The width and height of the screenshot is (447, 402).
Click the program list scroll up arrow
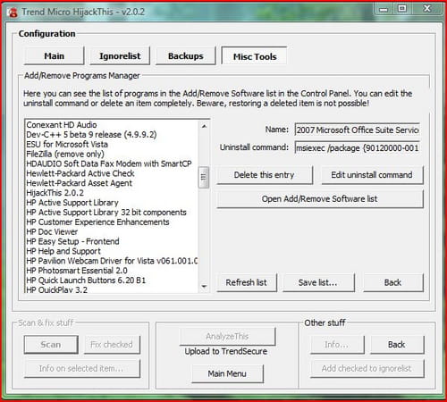204,126
